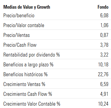The height and width of the screenshot is (108, 111).
Task: Click the Medias de Value y Growth header
Action: coord(27,7)
